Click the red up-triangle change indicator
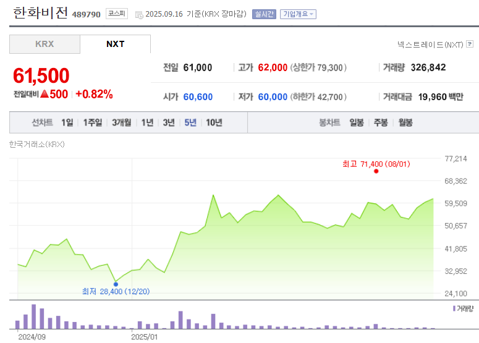This screenshot has height=343, width=479. pyautogui.click(x=45, y=94)
